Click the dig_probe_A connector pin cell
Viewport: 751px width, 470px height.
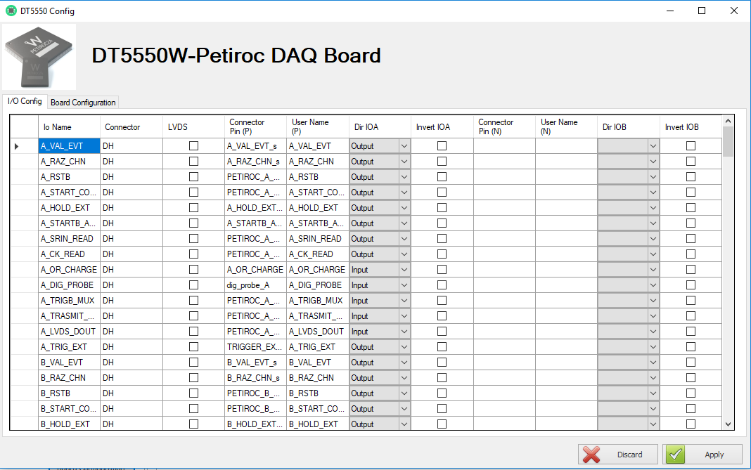[x=255, y=285]
